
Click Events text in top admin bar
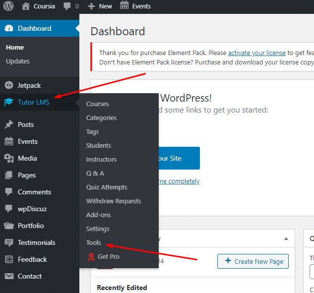[141, 6]
